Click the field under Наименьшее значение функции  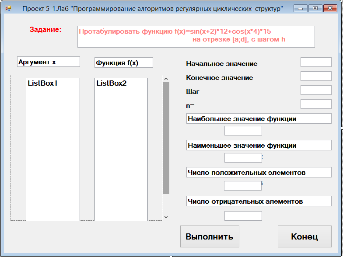pyautogui.click(x=243, y=158)
